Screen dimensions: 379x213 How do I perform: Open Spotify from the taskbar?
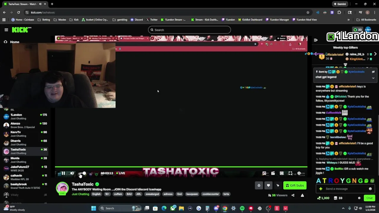pos(242,208)
